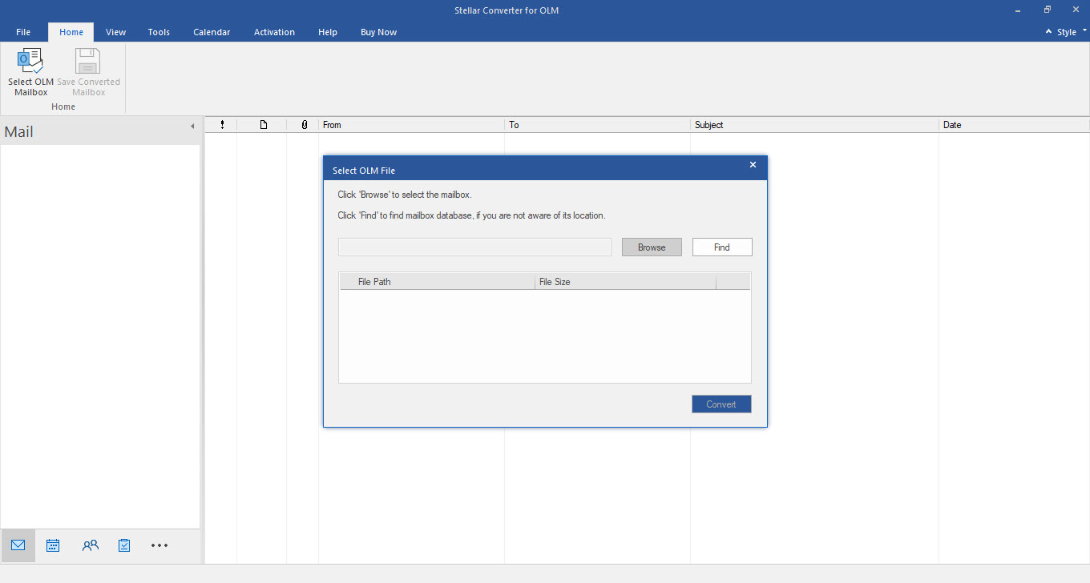Sort by attachment paperclip column

point(304,125)
